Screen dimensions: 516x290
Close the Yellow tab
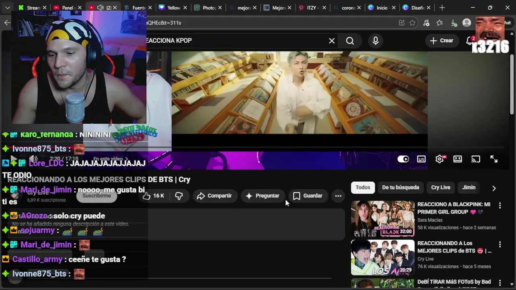tap(185, 8)
